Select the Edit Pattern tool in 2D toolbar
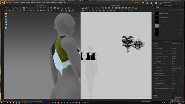This screenshot has height=104, width=185. click(86, 8)
